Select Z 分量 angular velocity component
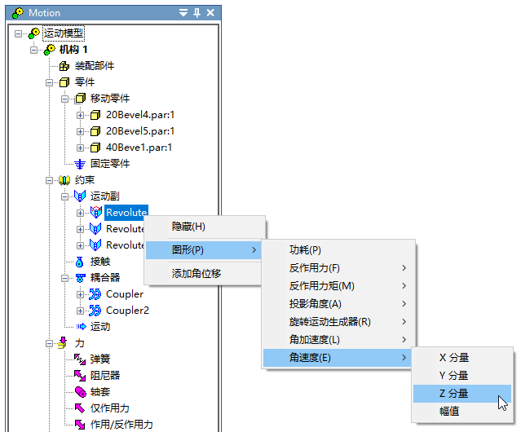 (462, 394)
